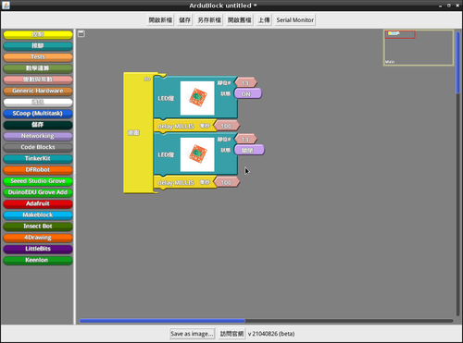
Task: Click the ArduBlock application icon in the title bar
Action: 6,6
